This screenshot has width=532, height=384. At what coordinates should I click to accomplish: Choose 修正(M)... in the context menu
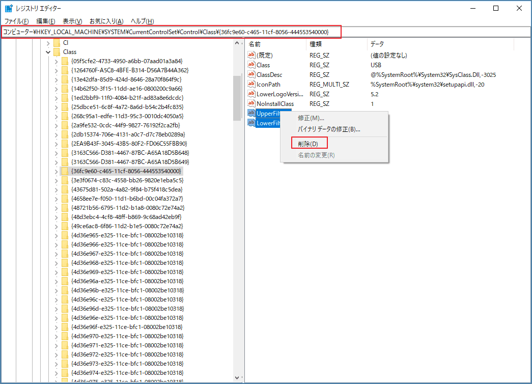pos(311,118)
